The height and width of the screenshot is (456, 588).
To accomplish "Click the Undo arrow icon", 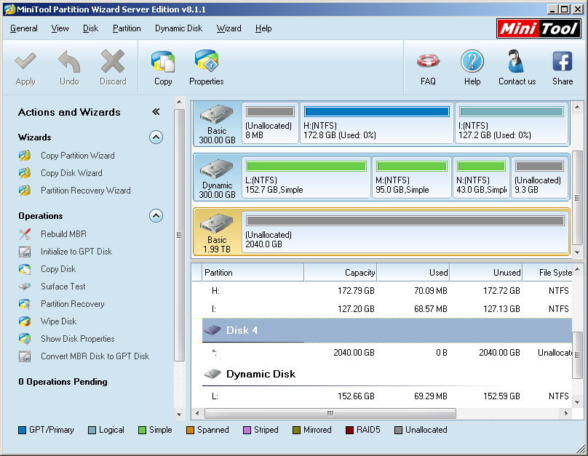I will 69,61.
